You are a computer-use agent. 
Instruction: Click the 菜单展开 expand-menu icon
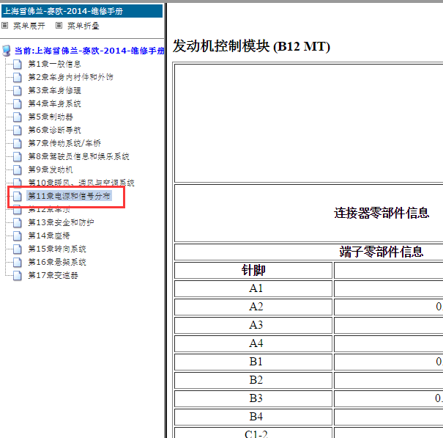pyautogui.click(x=5, y=26)
